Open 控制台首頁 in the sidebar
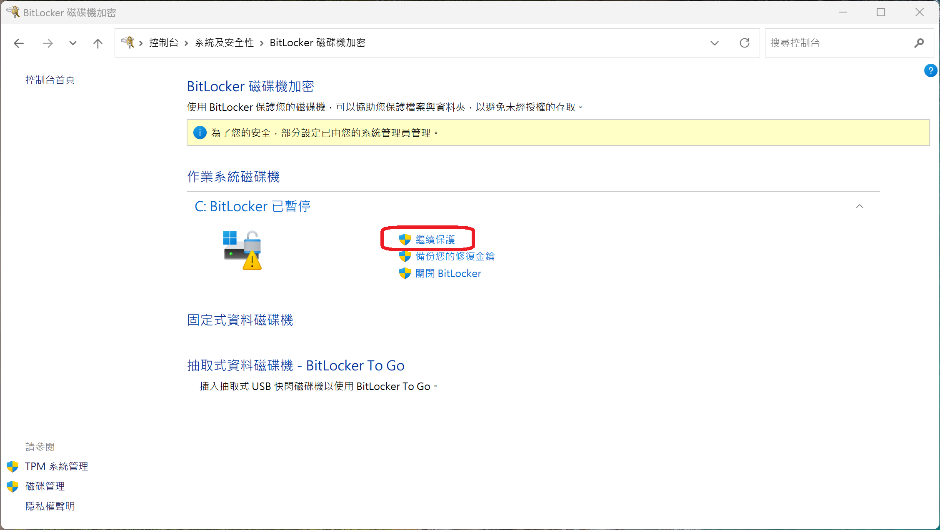The image size is (940, 530). 50,80
